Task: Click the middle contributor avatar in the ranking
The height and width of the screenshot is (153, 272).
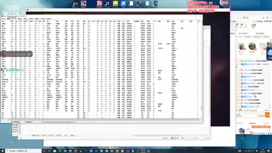Action: click(252, 46)
